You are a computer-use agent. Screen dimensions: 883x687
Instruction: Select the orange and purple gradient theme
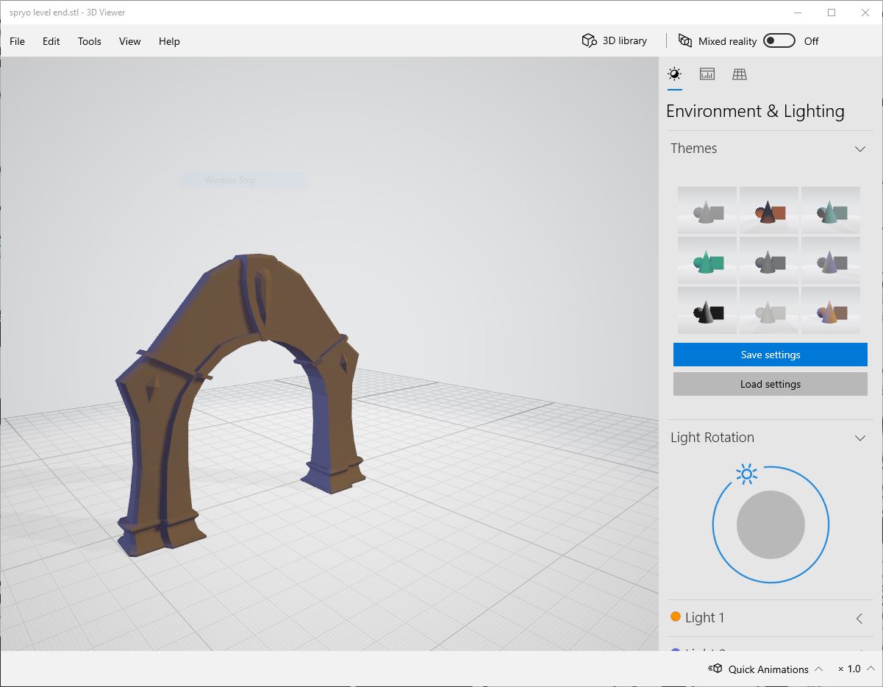coord(831,310)
